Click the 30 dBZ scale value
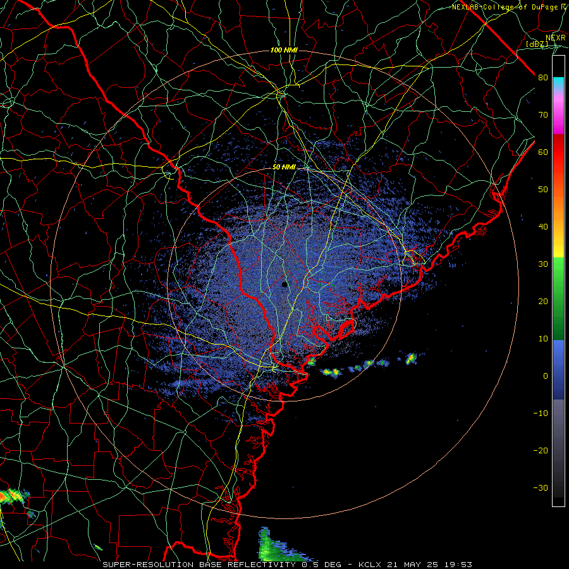The width and height of the screenshot is (569, 569). (543, 264)
